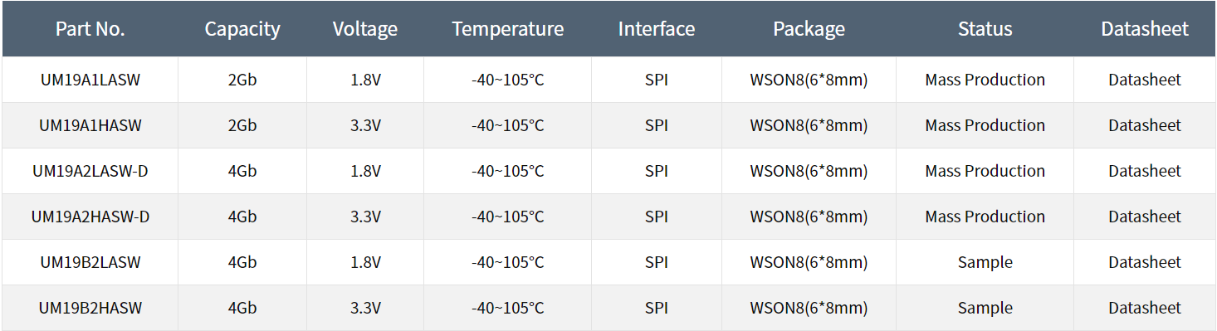
Task: Click the Package column header
Action: pyautogui.click(x=809, y=29)
